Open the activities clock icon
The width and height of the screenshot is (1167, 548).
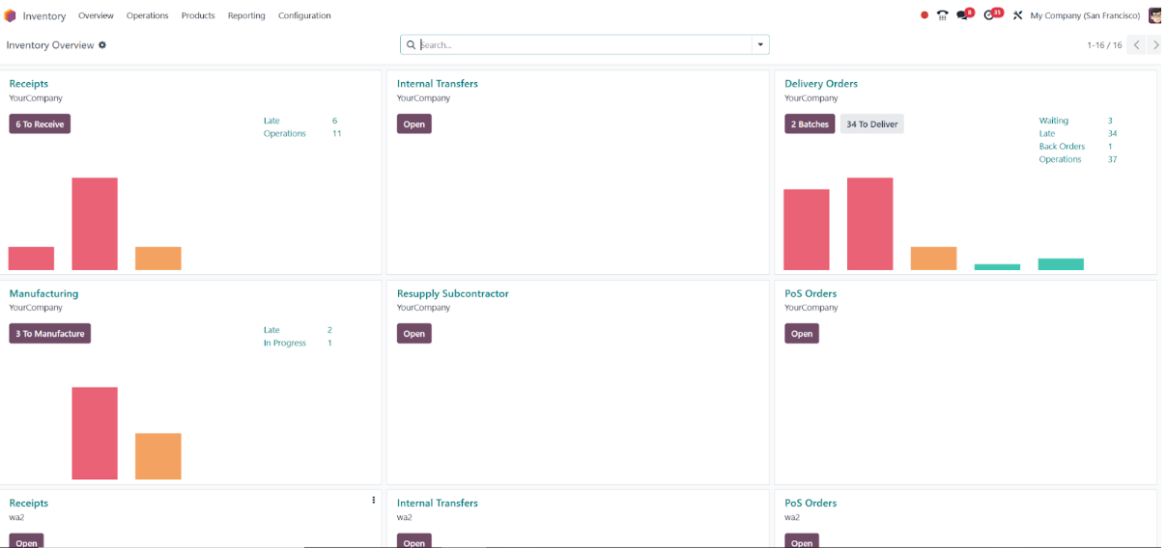click(989, 15)
